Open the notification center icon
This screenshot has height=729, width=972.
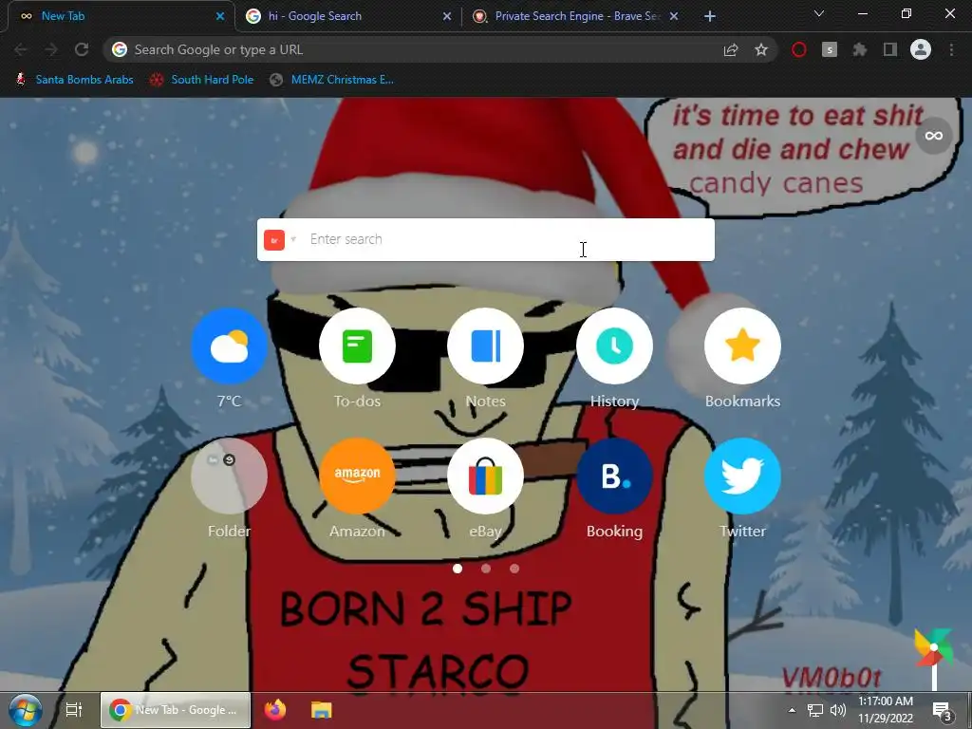(x=941, y=710)
